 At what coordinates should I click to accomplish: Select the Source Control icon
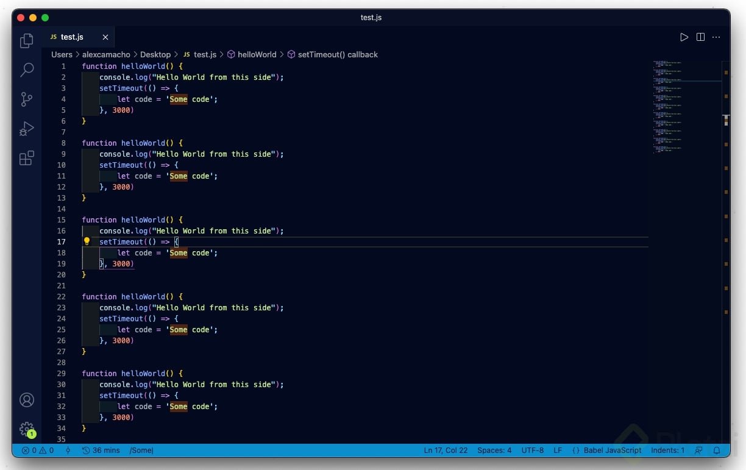(x=27, y=99)
